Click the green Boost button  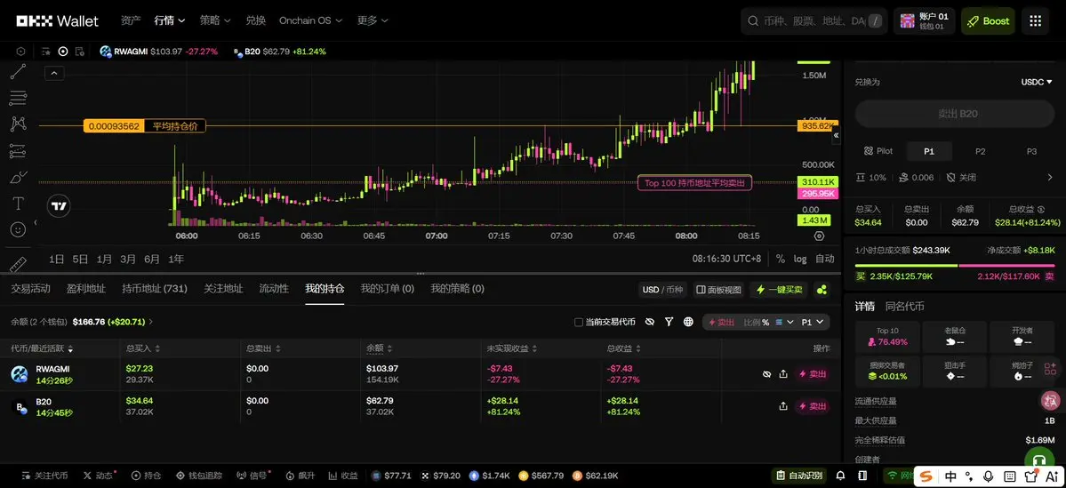(988, 21)
